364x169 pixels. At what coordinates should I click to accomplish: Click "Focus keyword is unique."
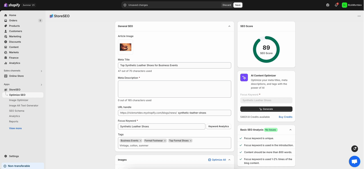click(x=259, y=138)
